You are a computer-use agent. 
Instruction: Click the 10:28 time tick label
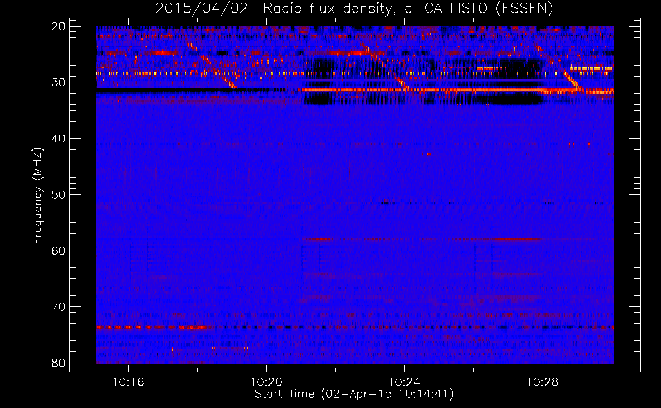(543, 382)
